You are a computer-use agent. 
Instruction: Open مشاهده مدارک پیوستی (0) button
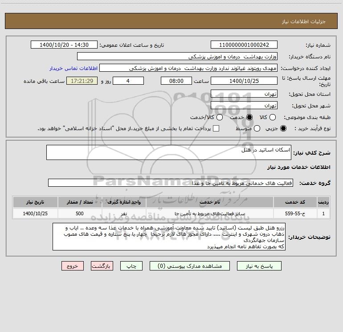point(190,266)
